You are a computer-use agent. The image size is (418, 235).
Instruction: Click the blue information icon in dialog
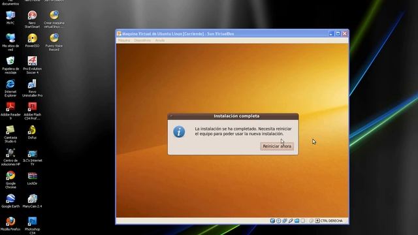coord(179,132)
